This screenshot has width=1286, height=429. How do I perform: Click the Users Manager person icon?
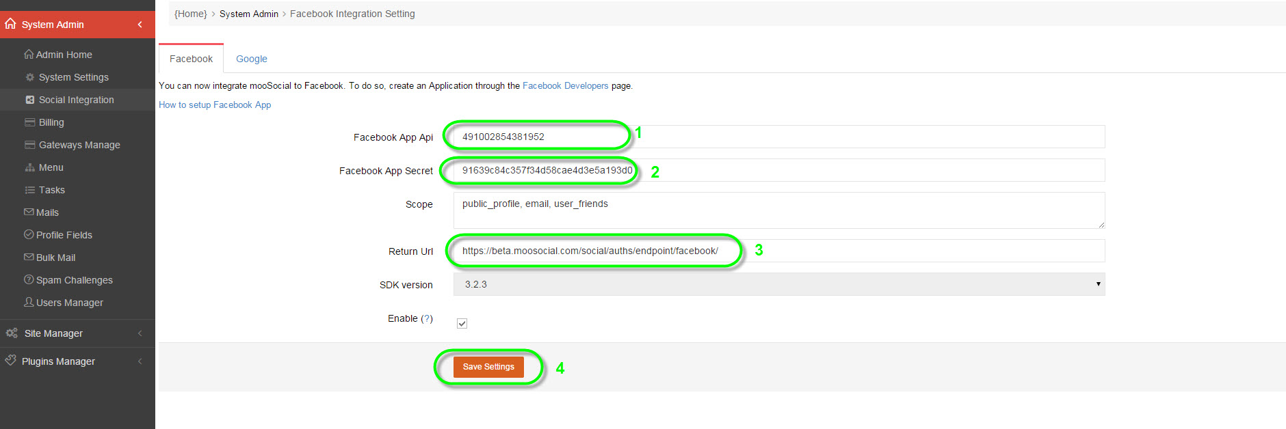(x=29, y=302)
